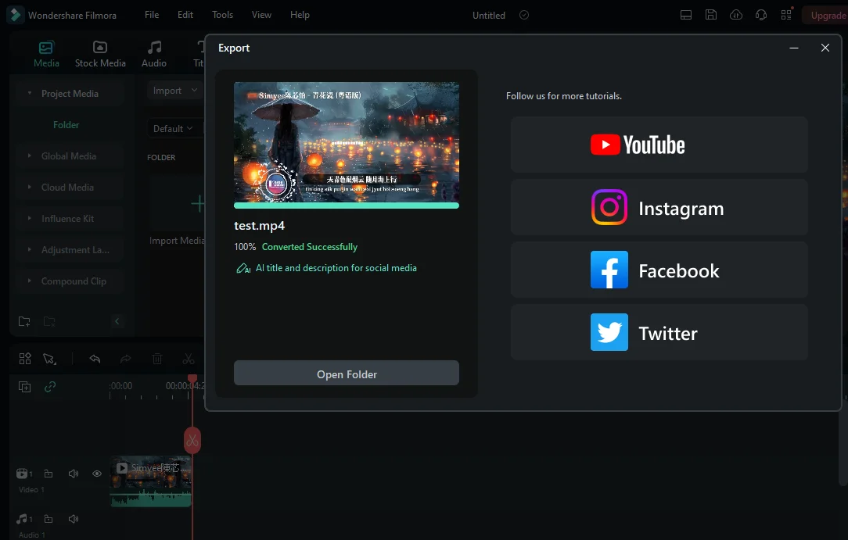Click the undo arrow in timeline toolbar
This screenshot has width=848, height=540.
(95, 359)
